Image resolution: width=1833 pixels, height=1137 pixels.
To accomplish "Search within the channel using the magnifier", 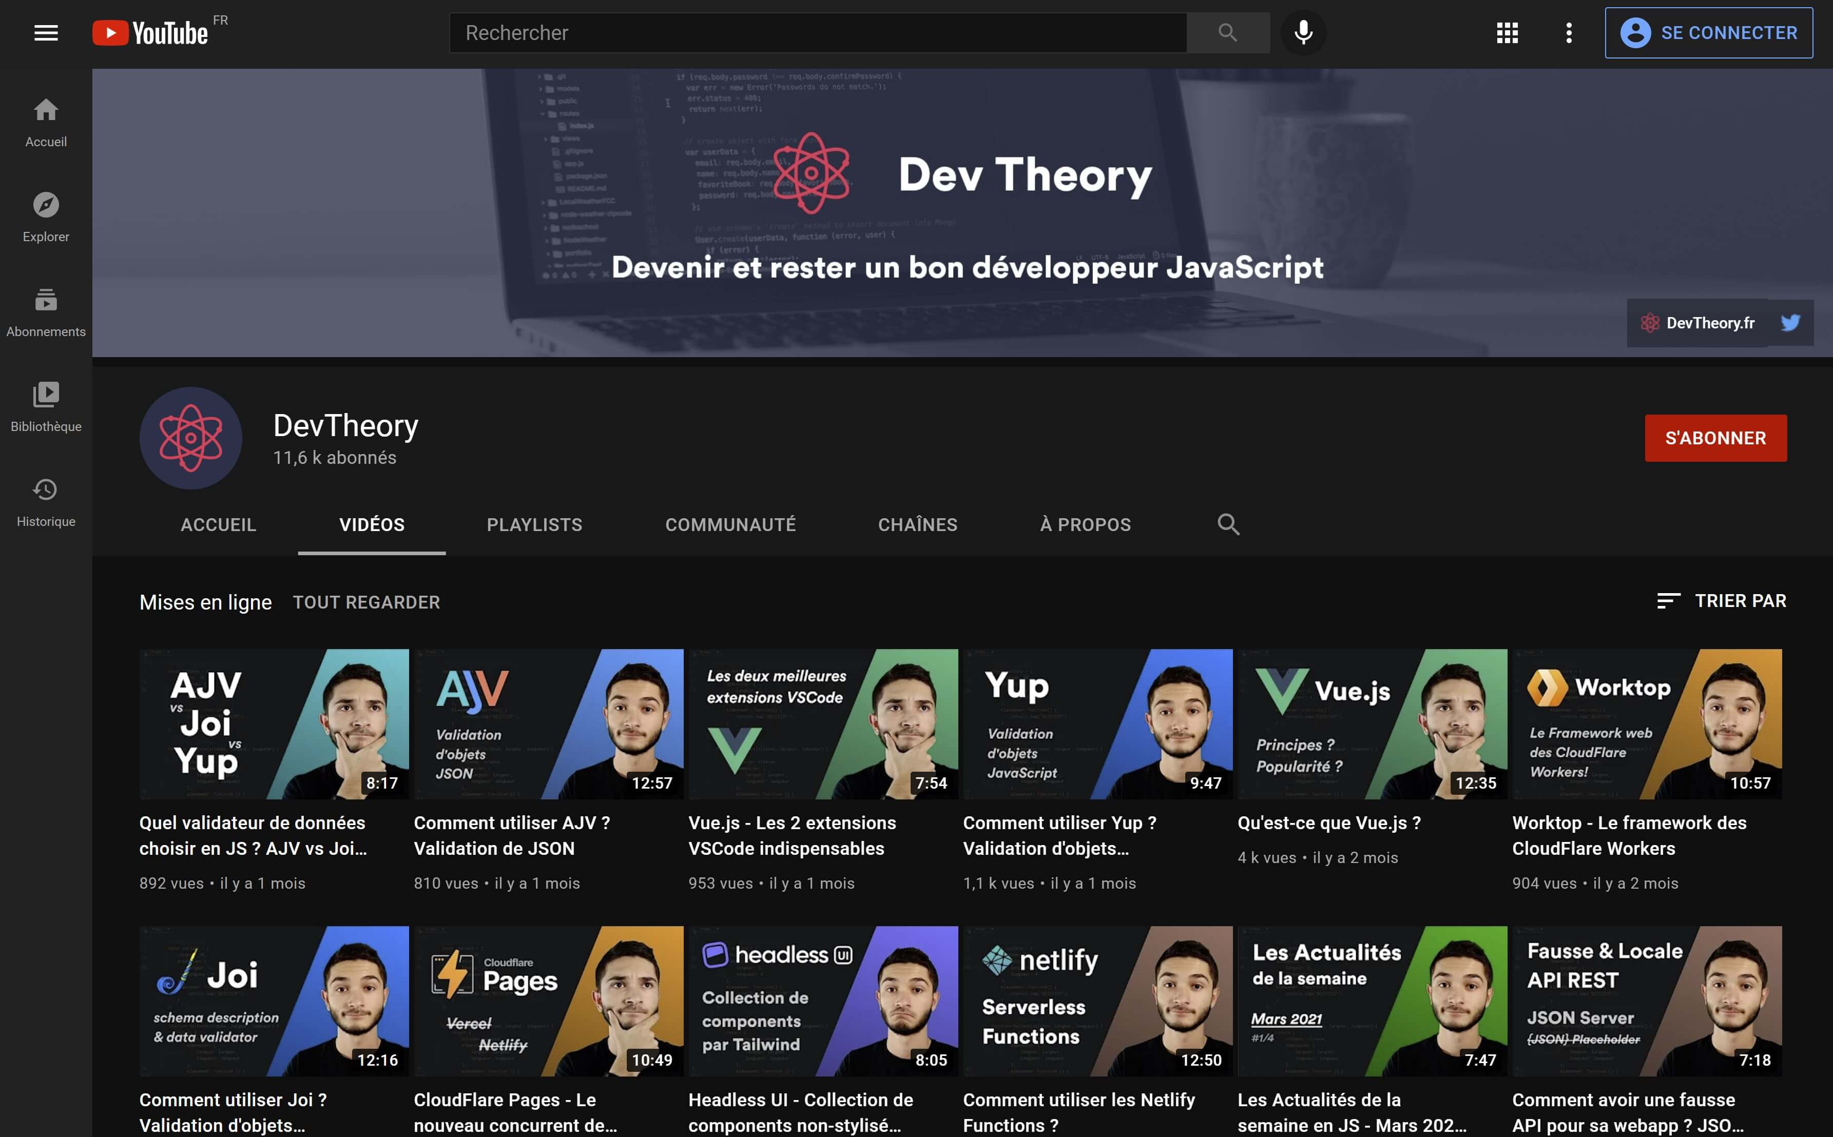I will click(1227, 524).
